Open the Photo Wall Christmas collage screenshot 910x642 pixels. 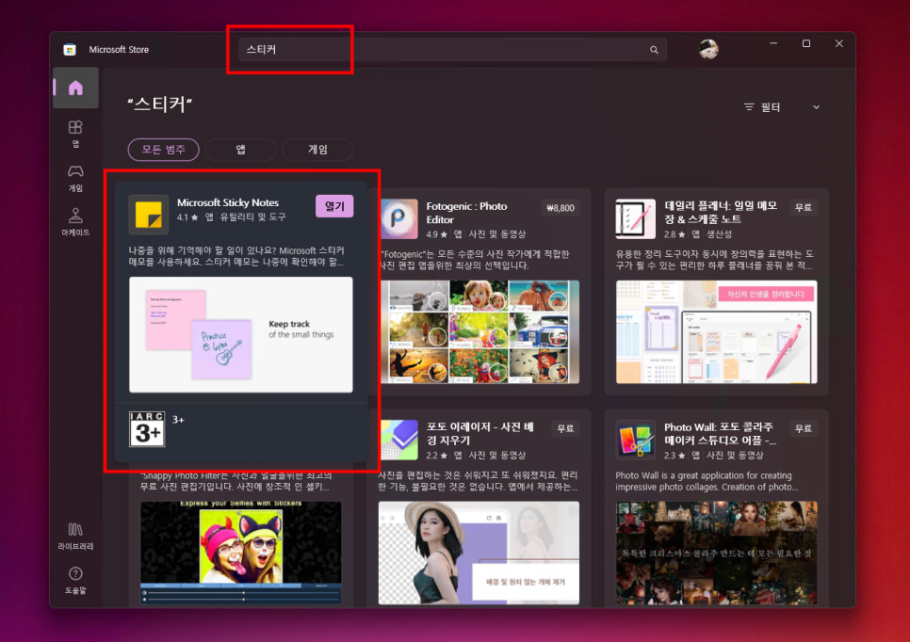(717, 553)
